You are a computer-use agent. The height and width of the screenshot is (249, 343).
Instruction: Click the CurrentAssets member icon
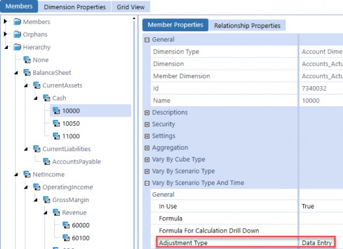[37, 85]
